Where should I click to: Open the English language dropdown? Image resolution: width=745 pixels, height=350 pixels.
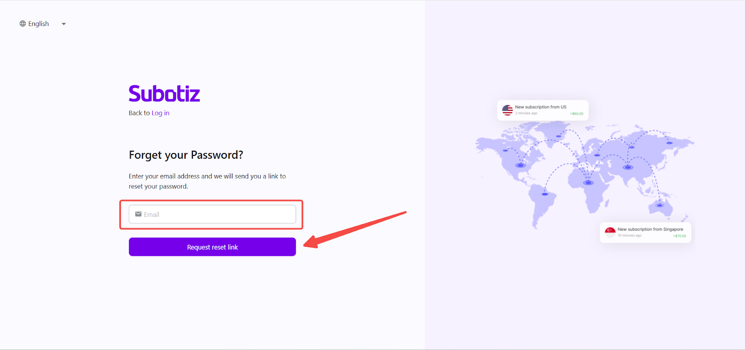tap(39, 24)
